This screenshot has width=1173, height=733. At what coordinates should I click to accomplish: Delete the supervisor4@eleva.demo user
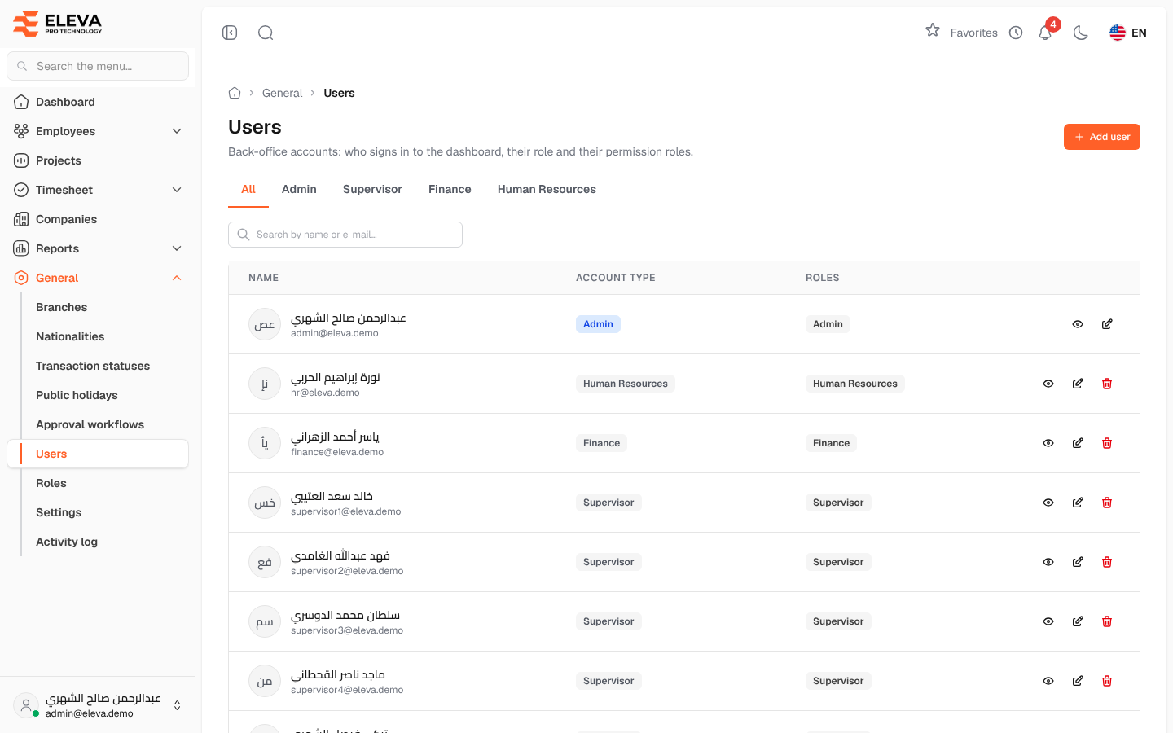click(x=1107, y=681)
